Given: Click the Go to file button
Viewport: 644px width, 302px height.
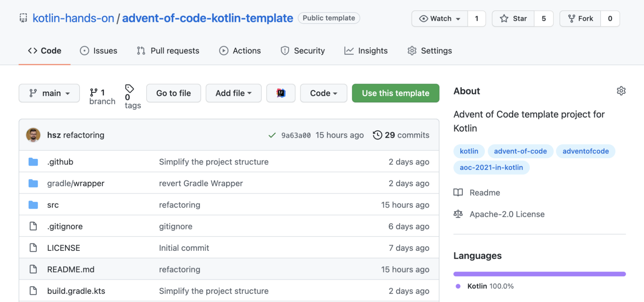Looking at the screenshot, I should coord(174,93).
